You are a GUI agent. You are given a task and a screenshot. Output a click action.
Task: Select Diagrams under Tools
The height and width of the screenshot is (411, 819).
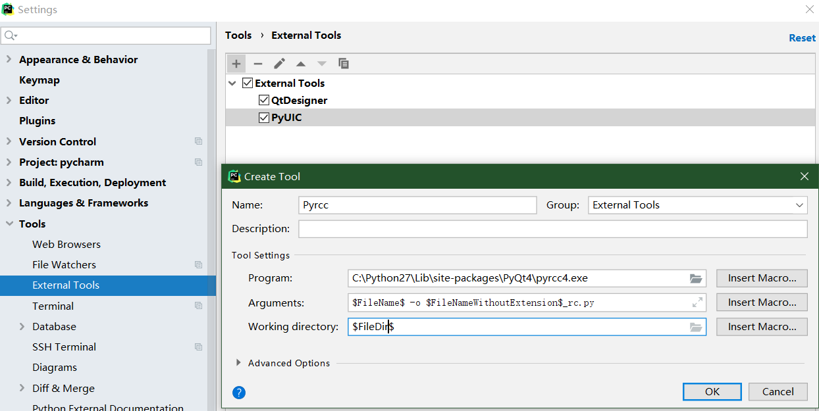click(55, 367)
